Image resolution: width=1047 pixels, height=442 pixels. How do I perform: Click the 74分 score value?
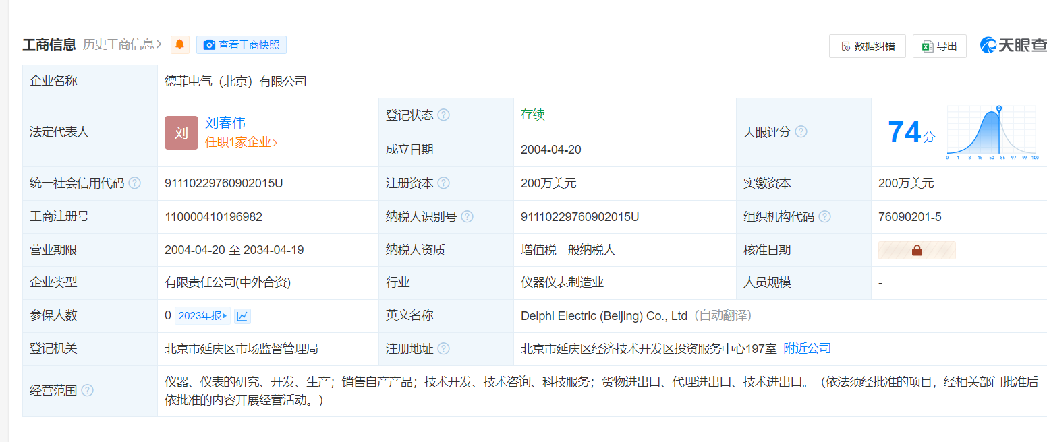pyautogui.click(x=911, y=132)
